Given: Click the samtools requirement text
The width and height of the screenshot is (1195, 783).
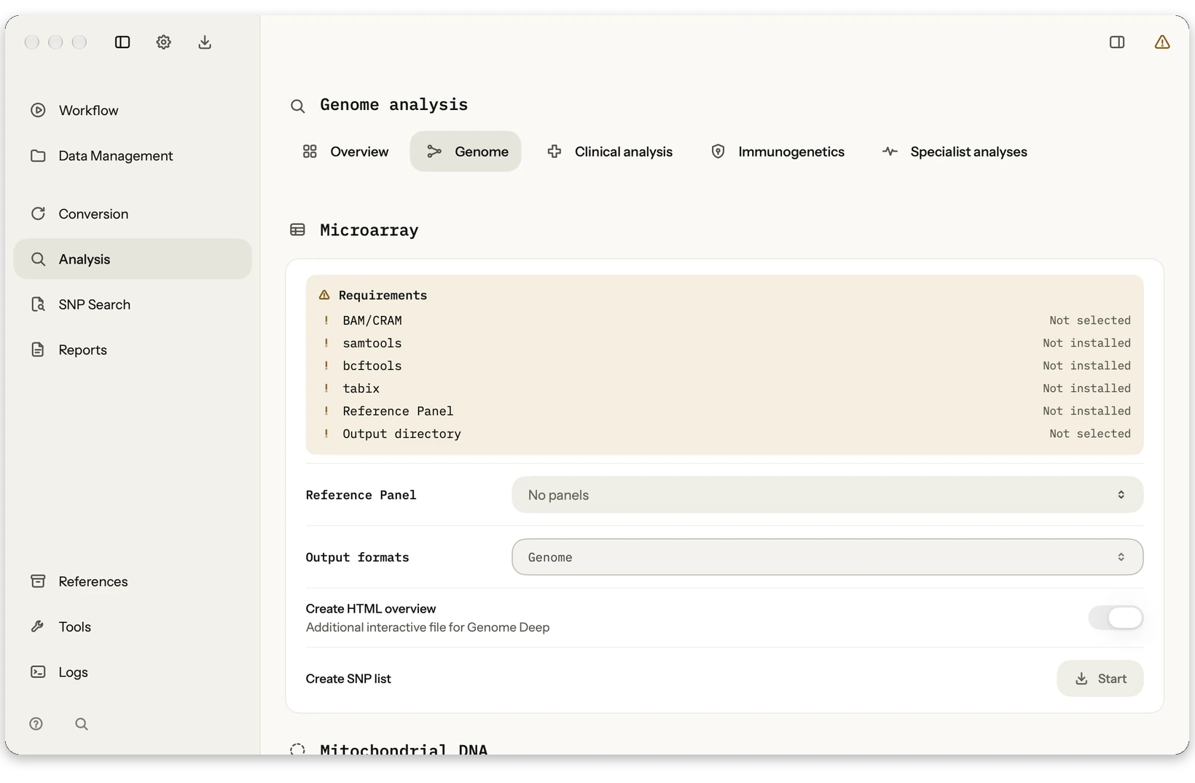Looking at the screenshot, I should click(372, 343).
